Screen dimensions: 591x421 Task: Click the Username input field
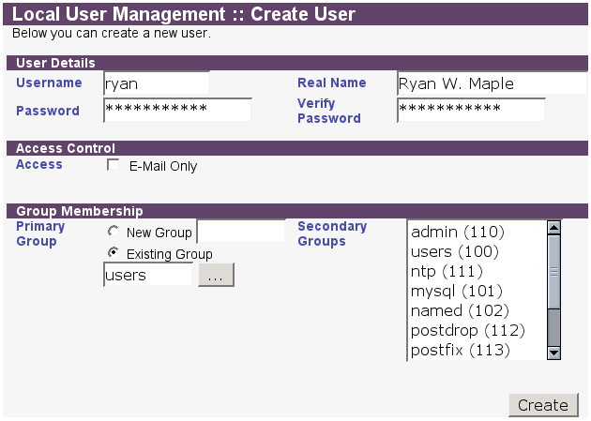point(156,83)
